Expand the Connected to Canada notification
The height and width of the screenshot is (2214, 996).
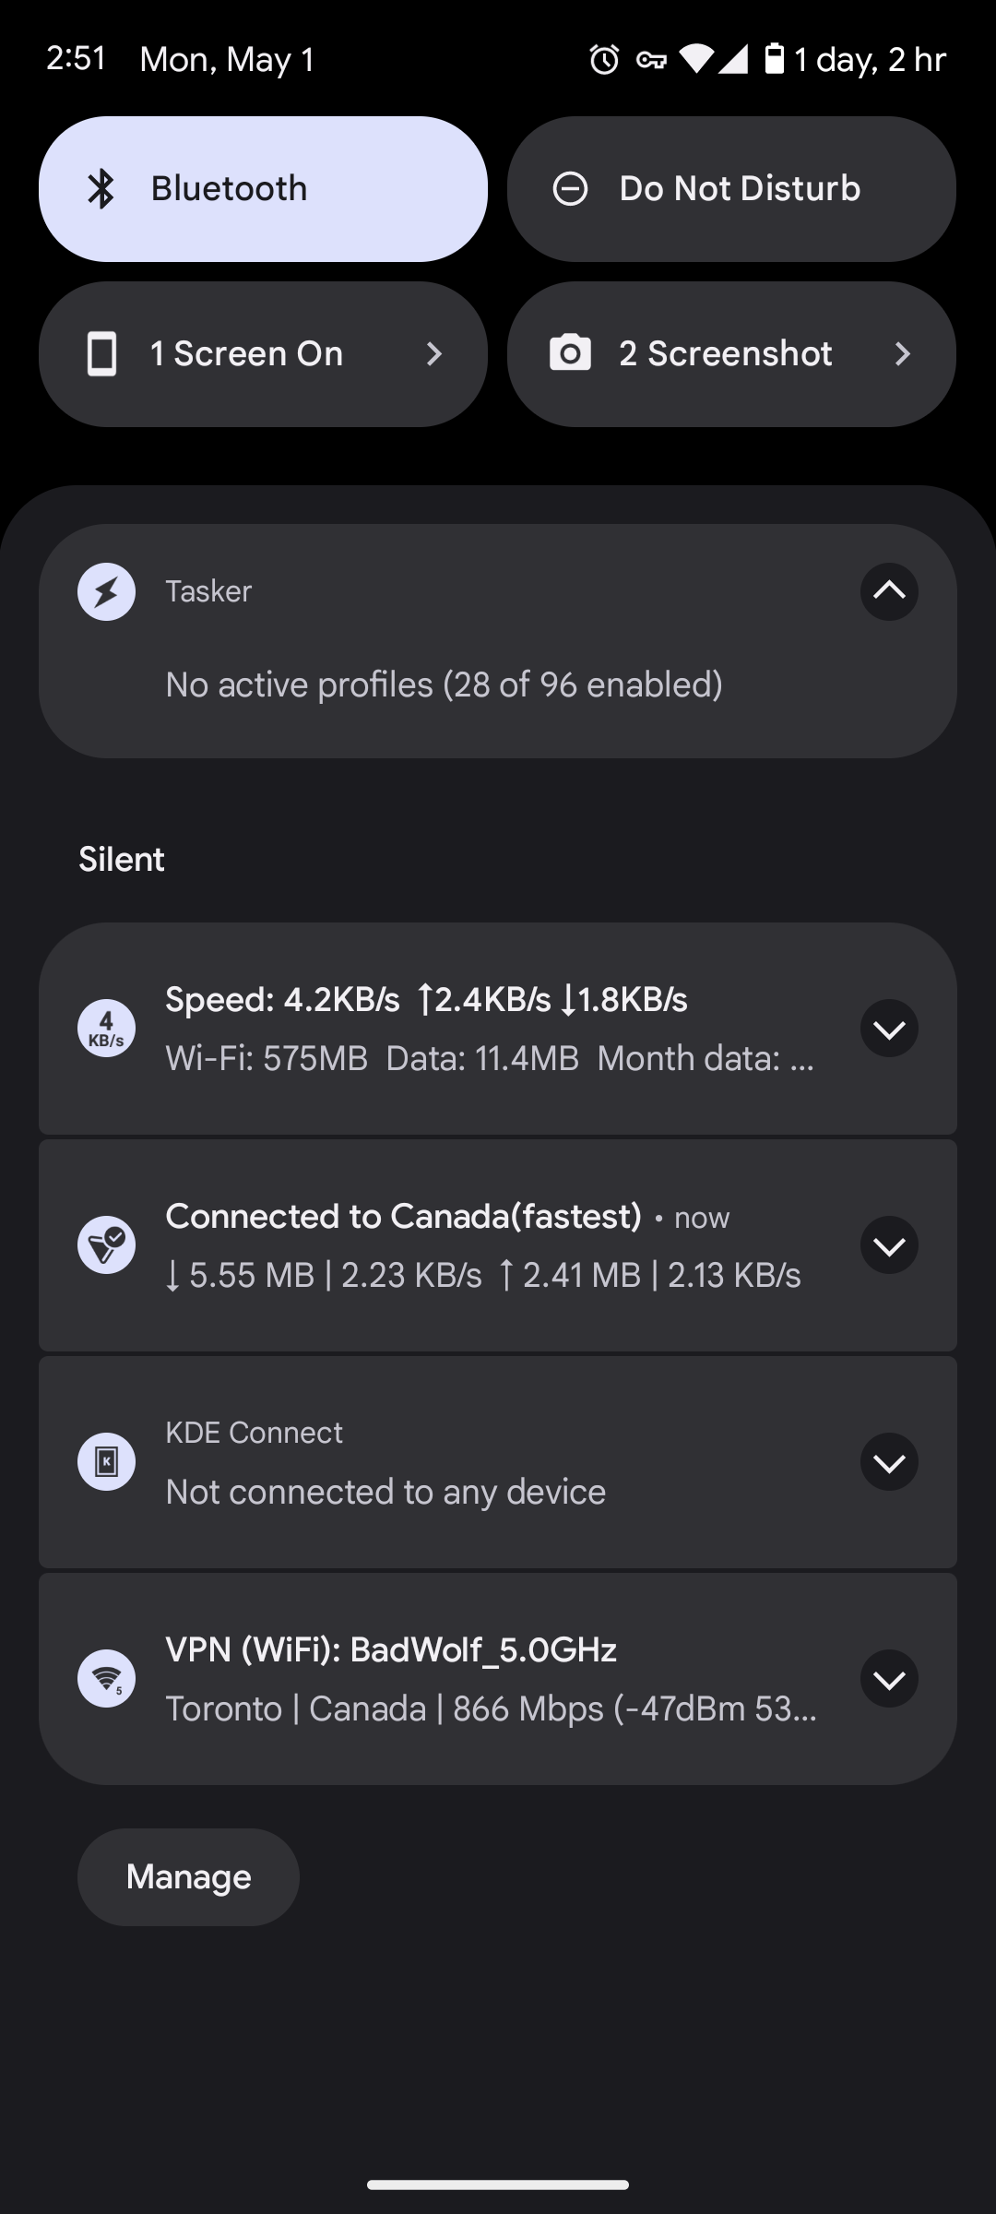tap(889, 1245)
